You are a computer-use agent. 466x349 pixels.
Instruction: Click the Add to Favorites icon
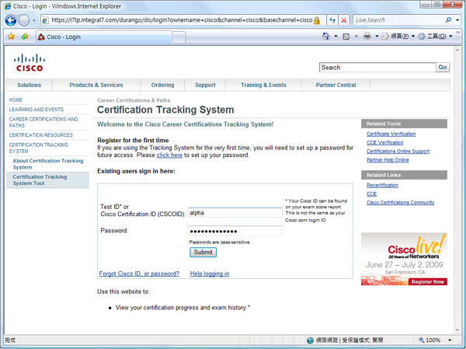point(25,36)
